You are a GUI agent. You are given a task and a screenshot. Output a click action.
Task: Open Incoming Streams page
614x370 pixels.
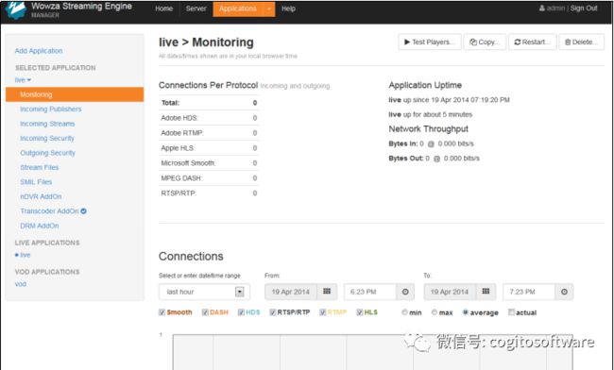click(47, 124)
